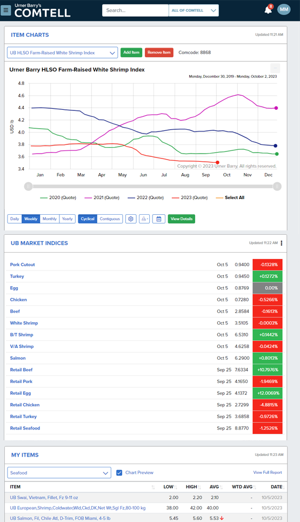Click the 2021 line end point marker

tap(276, 108)
